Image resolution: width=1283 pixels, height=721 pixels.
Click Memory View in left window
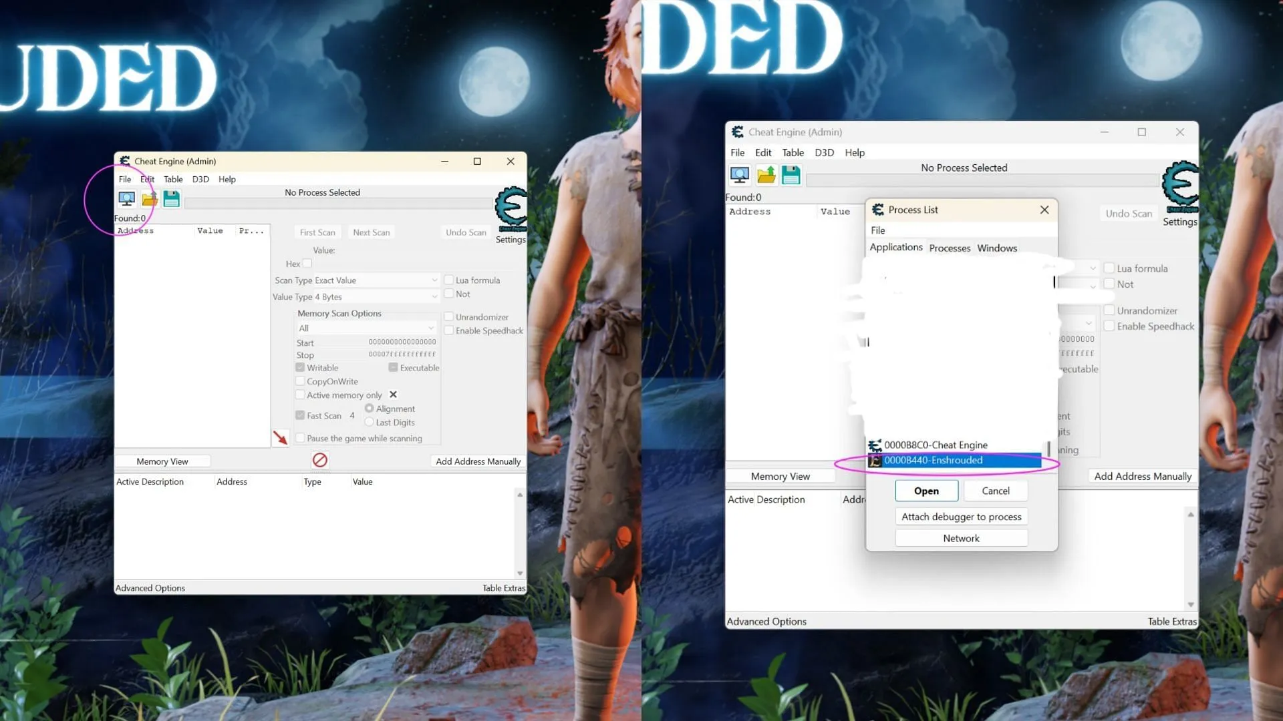pyautogui.click(x=162, y=461)
